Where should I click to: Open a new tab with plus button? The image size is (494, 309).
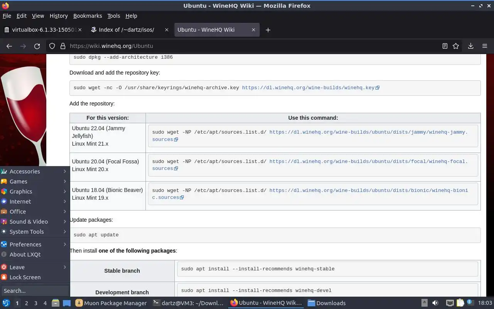pyautogui.click(x=268, y=30)
